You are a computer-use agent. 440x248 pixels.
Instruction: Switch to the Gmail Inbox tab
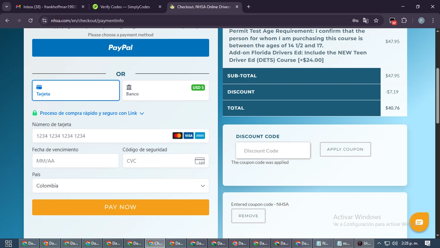pyautogui.click(x=46, y=6)
